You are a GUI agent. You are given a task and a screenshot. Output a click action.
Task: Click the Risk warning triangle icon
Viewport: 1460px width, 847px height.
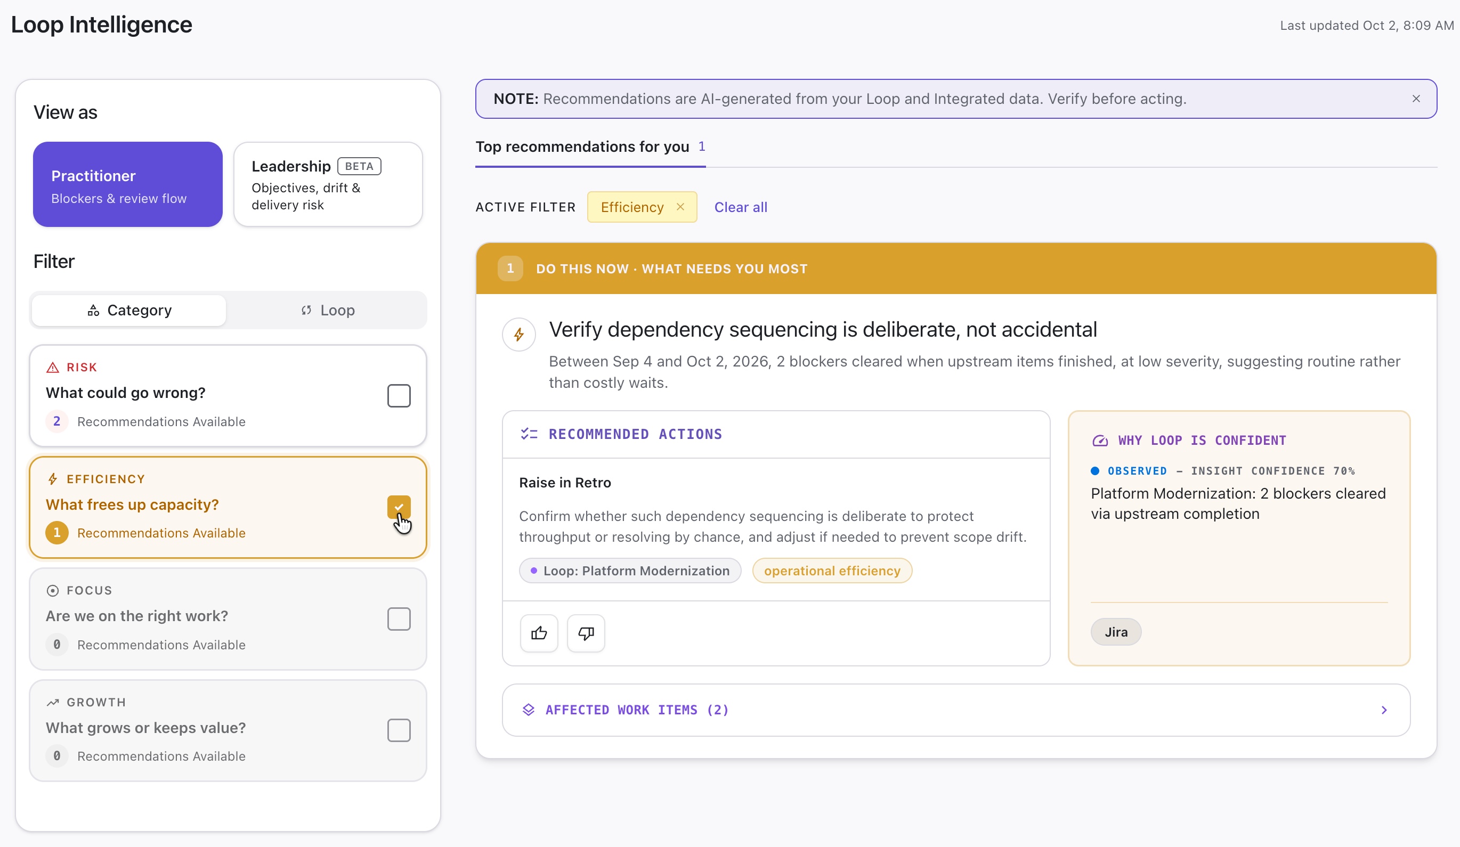click(53, 368)
